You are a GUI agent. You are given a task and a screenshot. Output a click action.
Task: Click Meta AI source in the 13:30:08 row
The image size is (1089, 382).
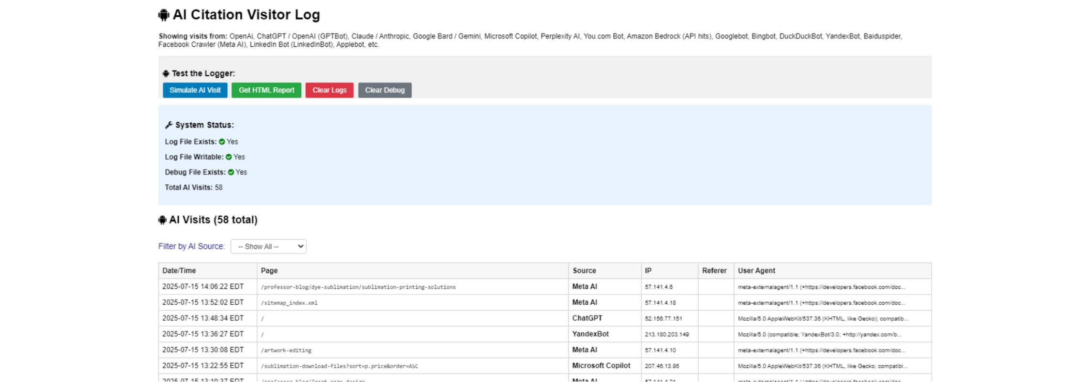[x=585, y=350]
